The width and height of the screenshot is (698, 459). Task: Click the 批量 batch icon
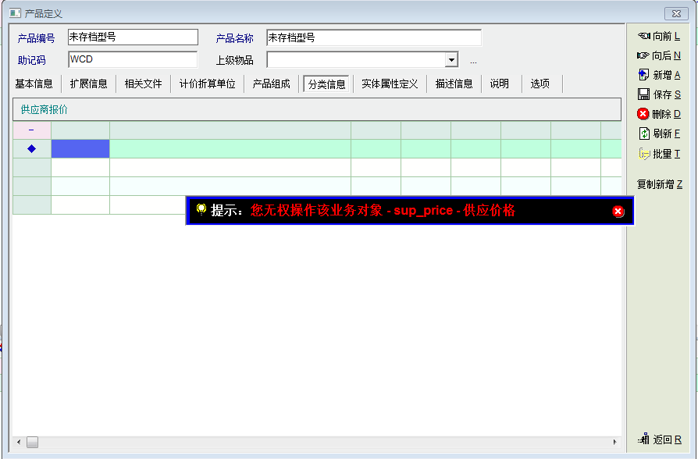click(644, 154)
